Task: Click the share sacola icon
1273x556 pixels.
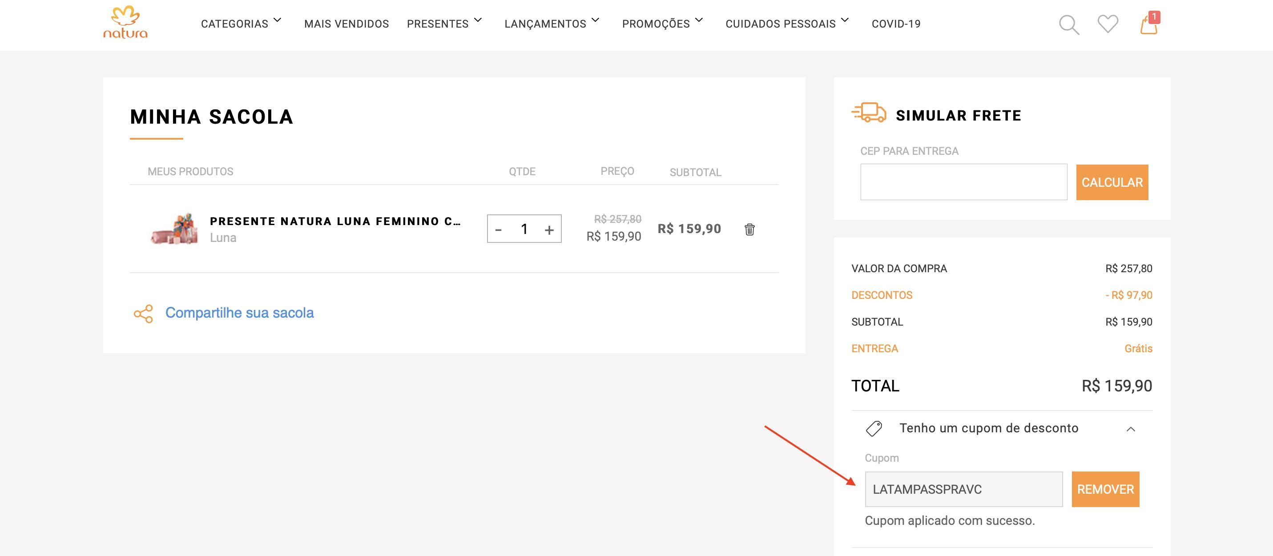Action: click(x=143, y=313)
